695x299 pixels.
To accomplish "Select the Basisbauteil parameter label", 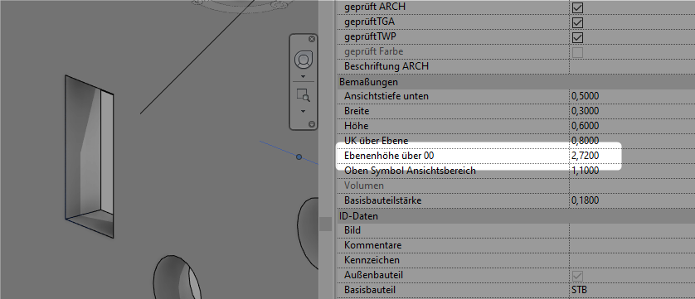I will [370, 290].
